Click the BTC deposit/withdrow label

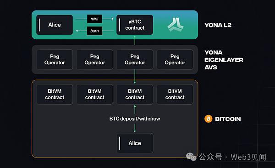(135, 119)
